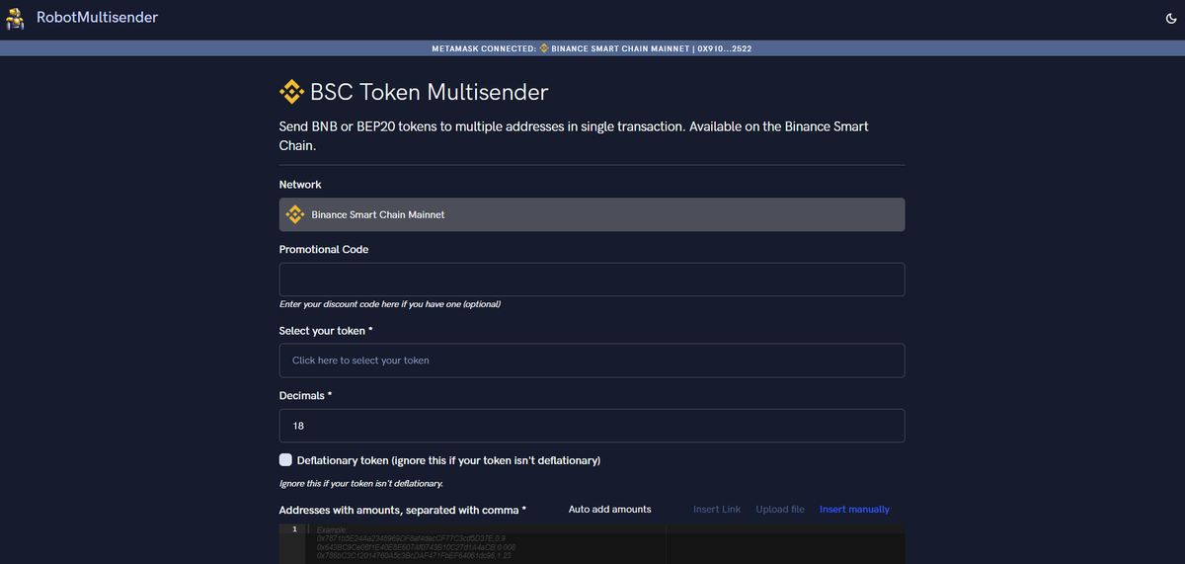
Task: Click line number 1 in the editor gutter
Action: coord(294,530)
